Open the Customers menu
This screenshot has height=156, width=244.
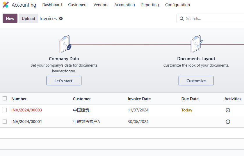pyautogui.click(x=78, y=5)
